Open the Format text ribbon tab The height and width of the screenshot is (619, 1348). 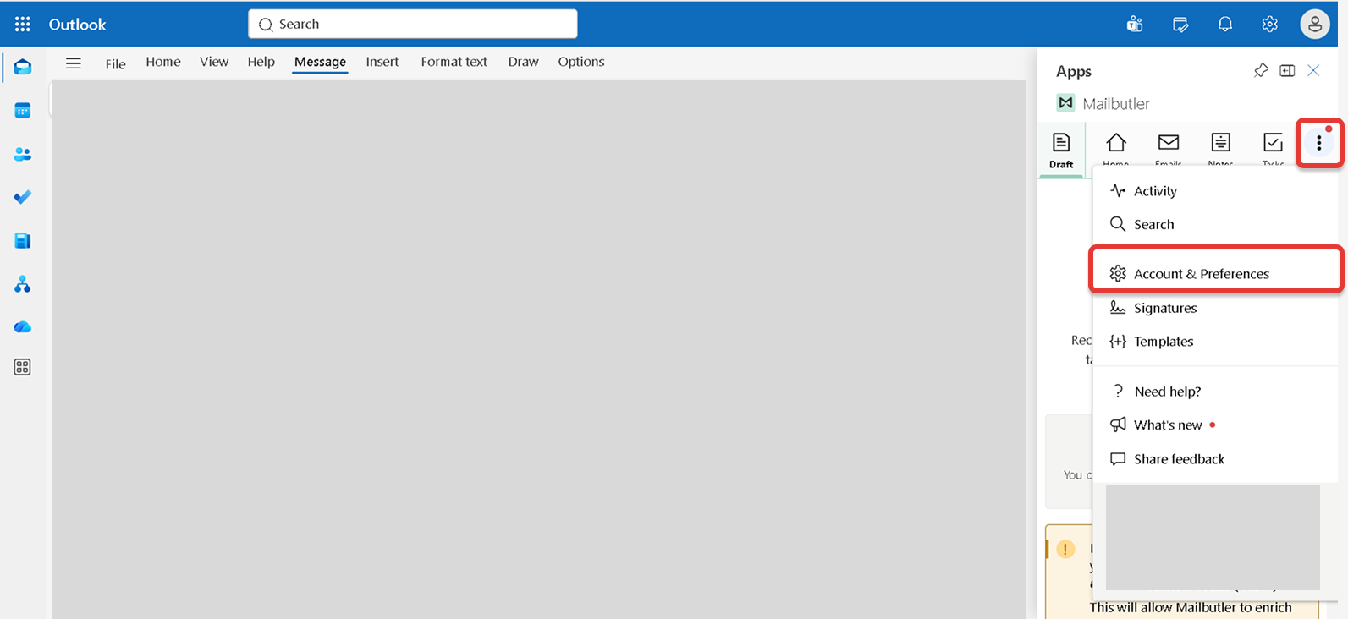coord(454,62)
